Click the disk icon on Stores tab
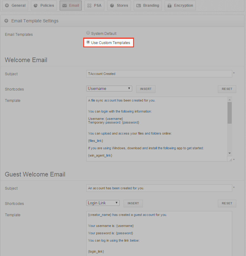The height and width of the screenshot is (256, 246). [112, 6]
